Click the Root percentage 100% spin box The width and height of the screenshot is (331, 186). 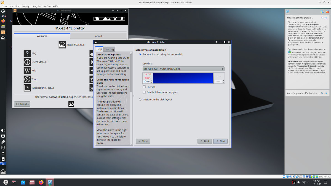(148, 82)
